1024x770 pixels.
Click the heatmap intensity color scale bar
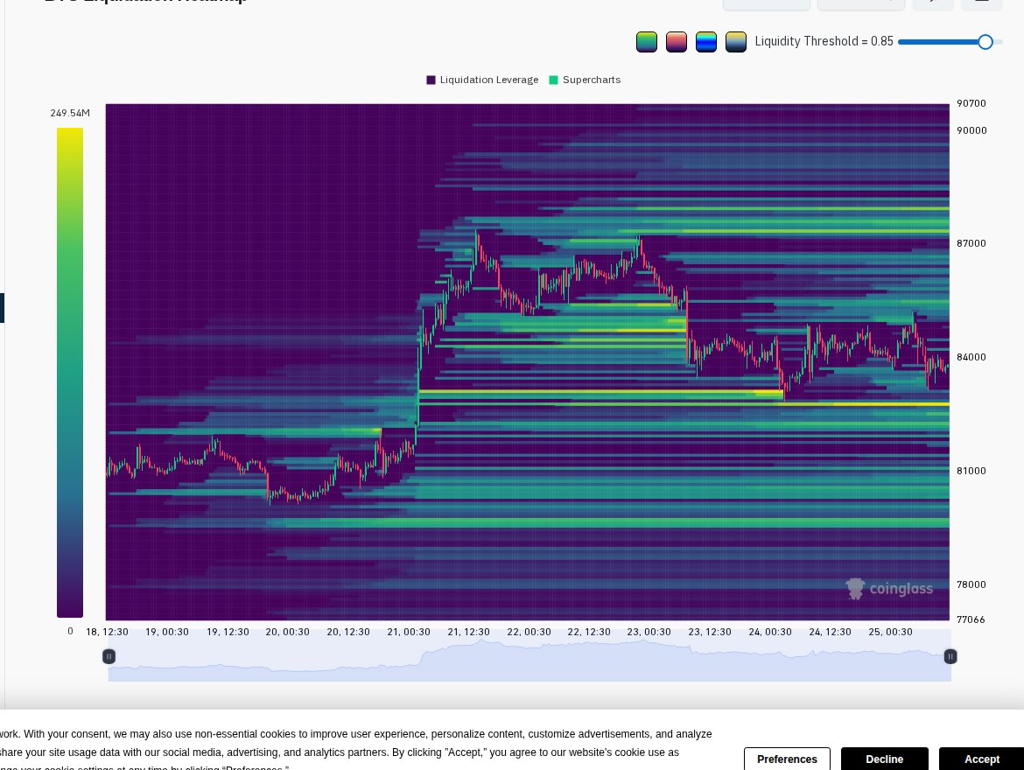[x=70, y=372]
